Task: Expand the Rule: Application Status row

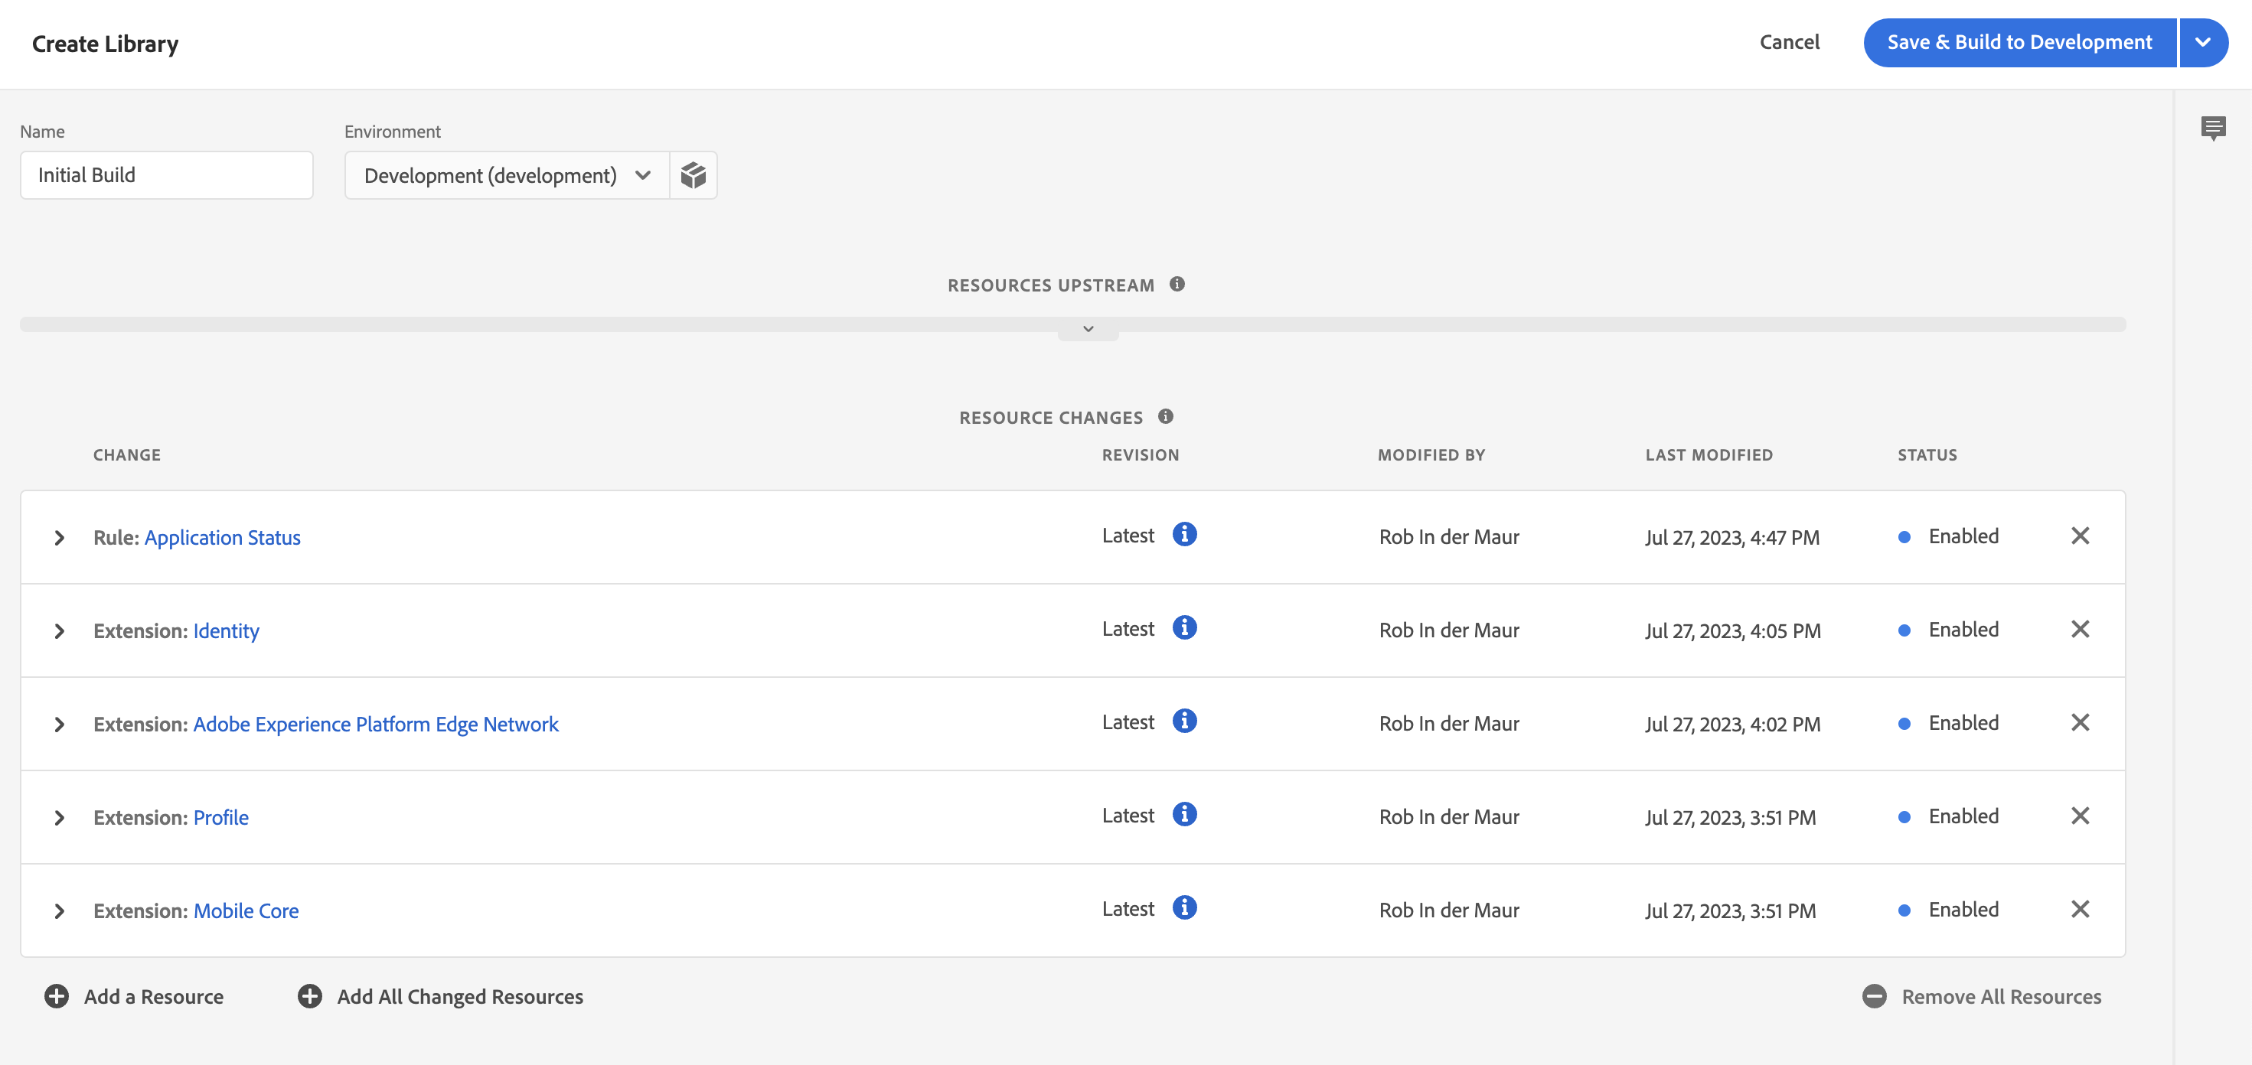Action: (60, 537)
